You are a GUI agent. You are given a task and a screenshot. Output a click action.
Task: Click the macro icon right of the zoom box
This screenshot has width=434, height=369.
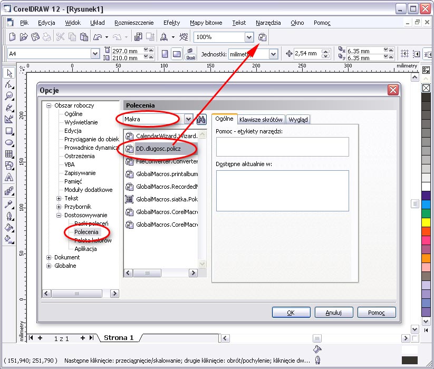point(263,37)
